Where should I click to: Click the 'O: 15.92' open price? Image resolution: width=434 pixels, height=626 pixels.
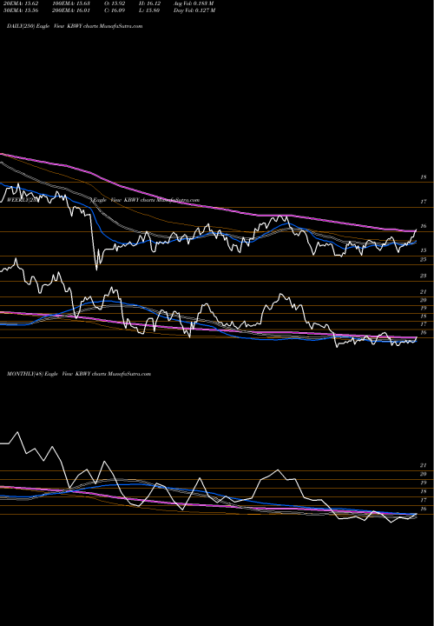tap(115, 3)
